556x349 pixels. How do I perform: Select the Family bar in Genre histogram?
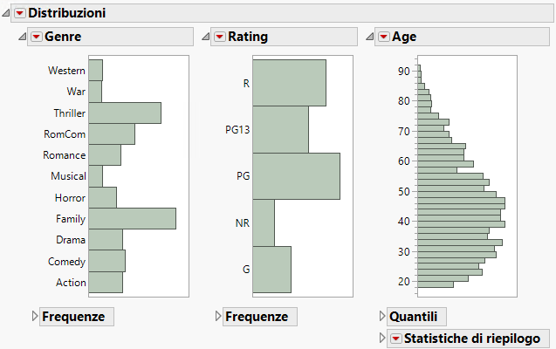tap(132, 219)
